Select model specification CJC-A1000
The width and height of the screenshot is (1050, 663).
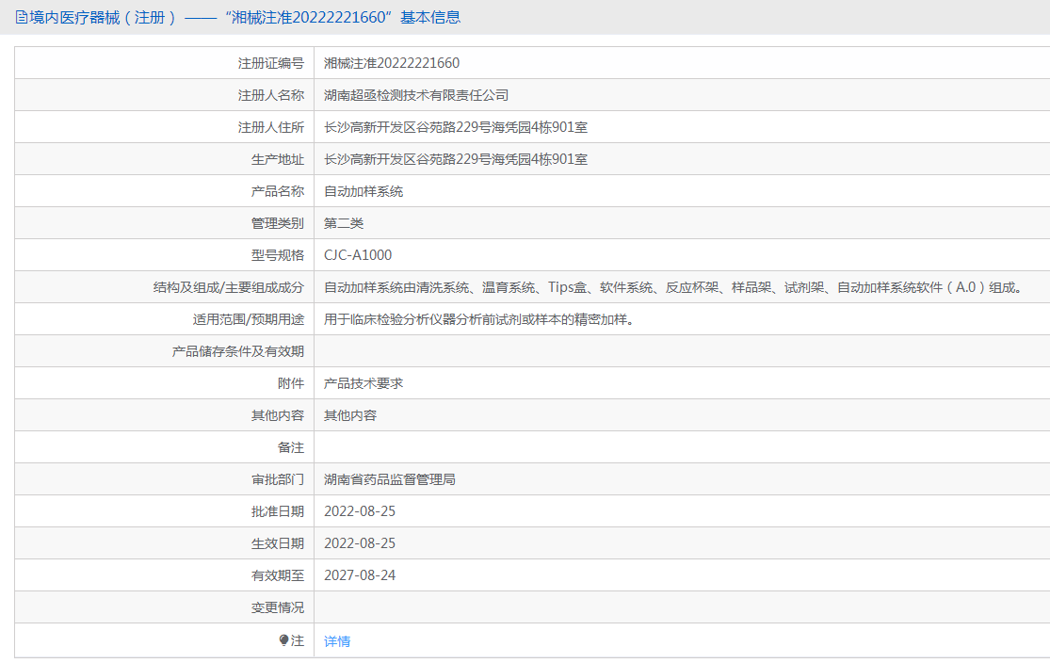point(358,255)
